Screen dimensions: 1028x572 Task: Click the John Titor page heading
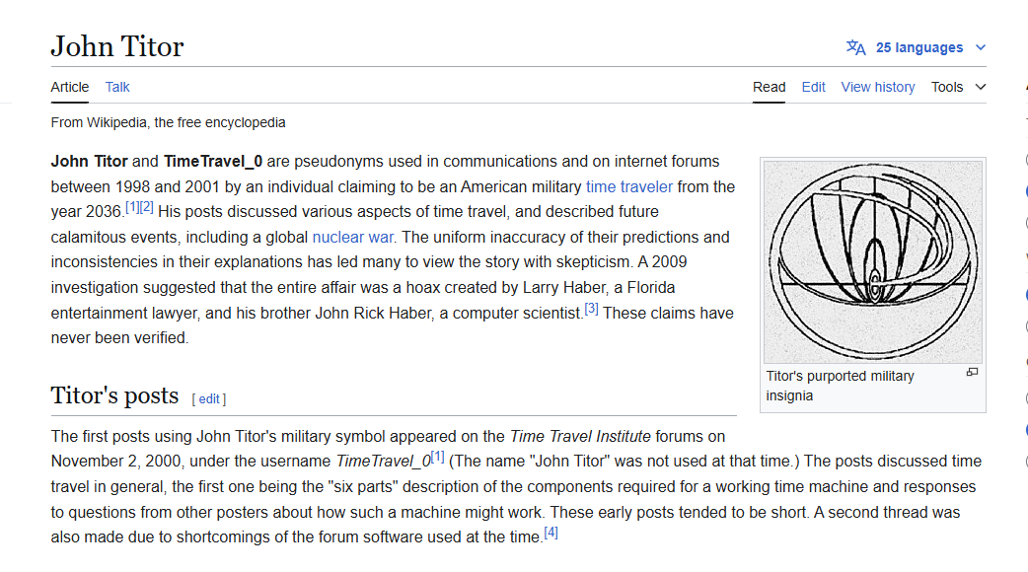(x=117, y=46)
